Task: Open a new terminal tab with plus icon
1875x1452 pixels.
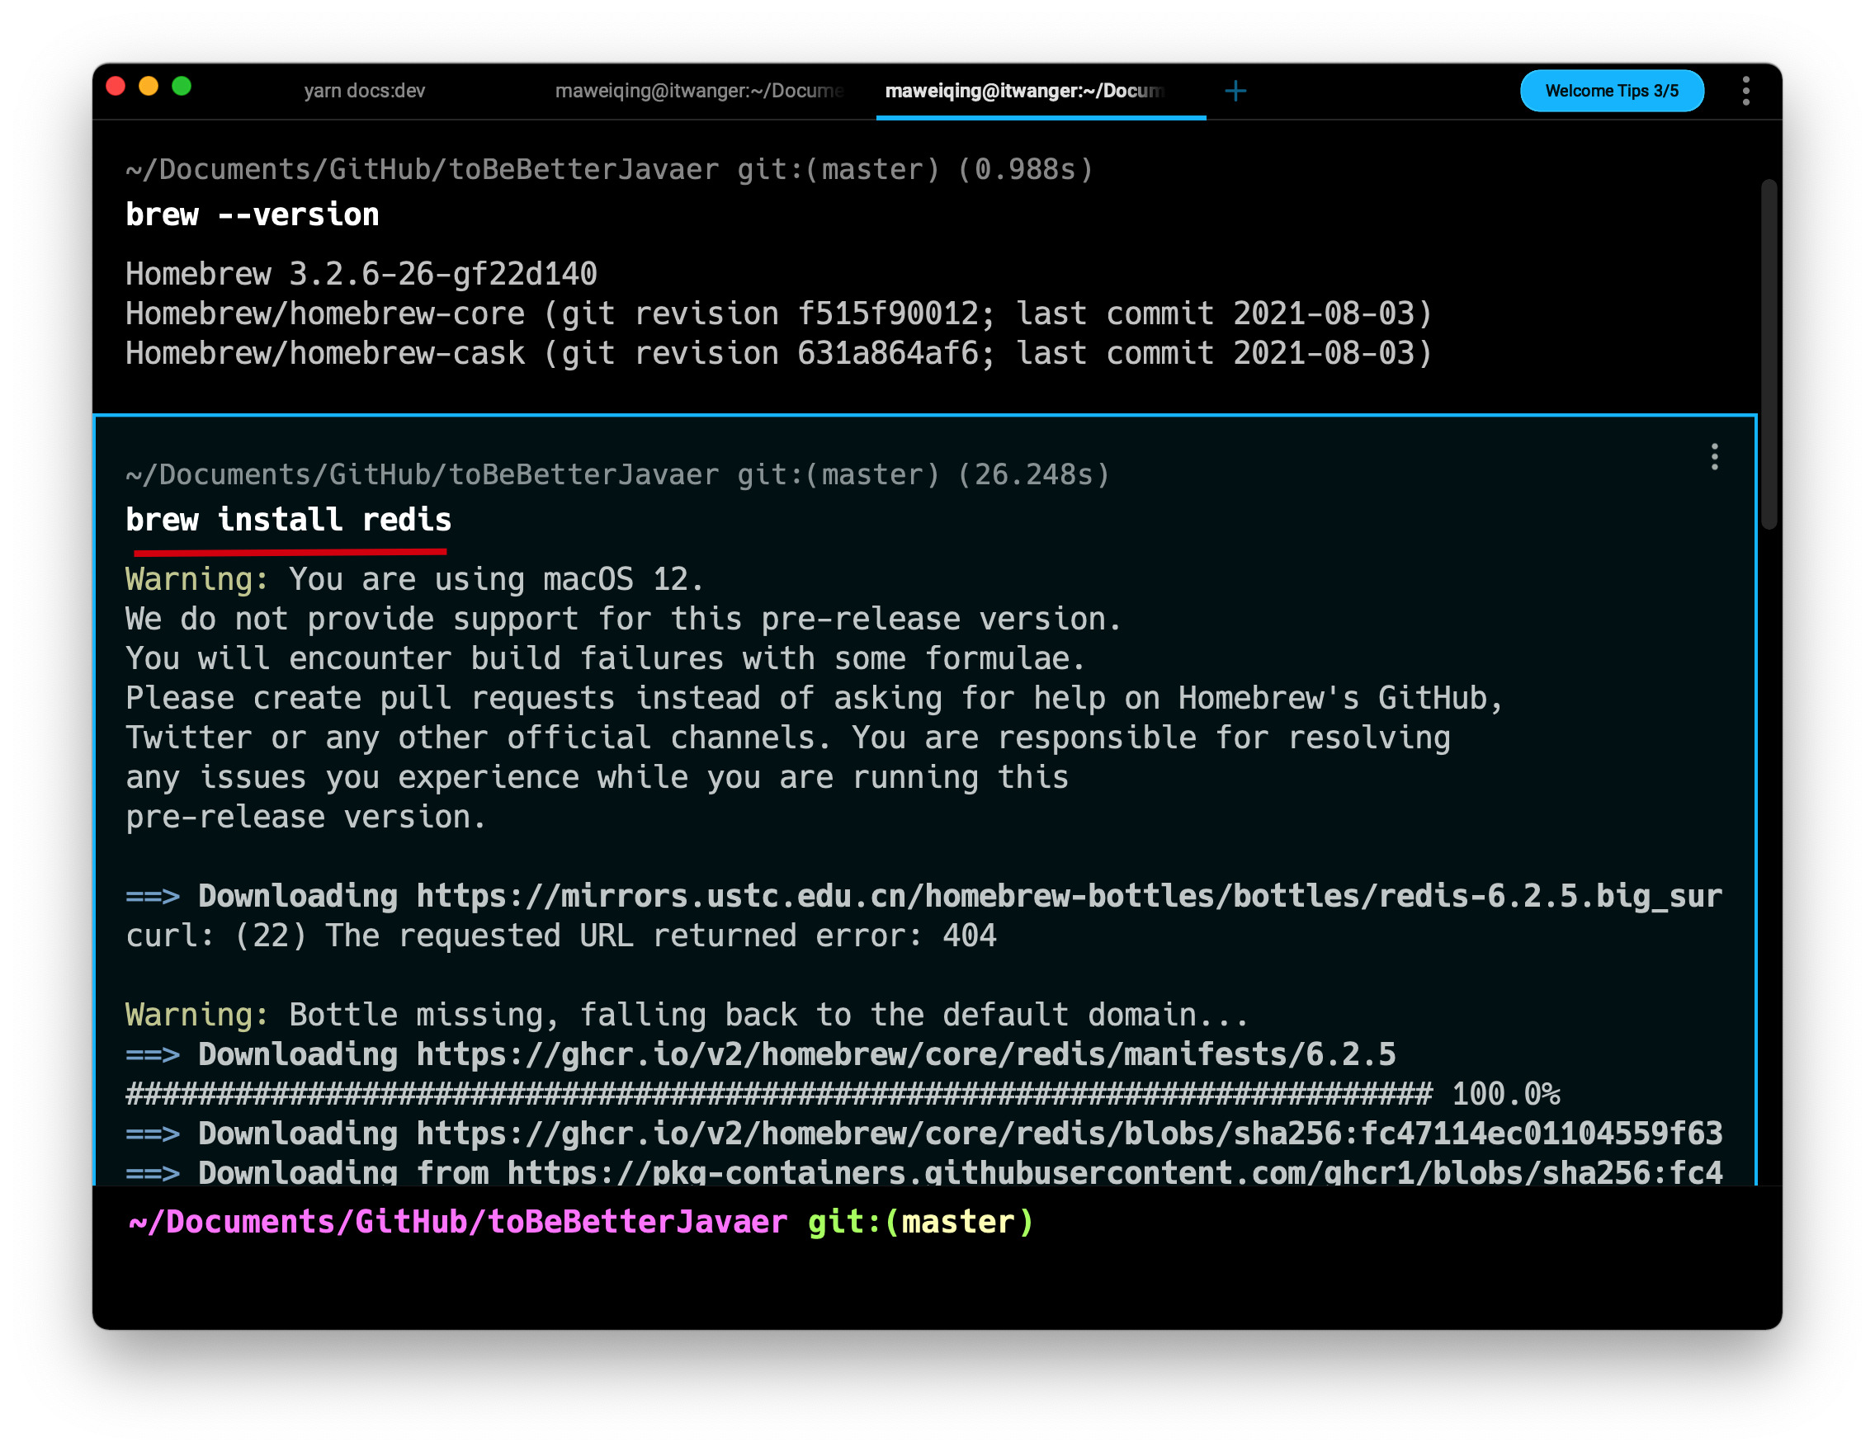Action: coord(1235,91)
